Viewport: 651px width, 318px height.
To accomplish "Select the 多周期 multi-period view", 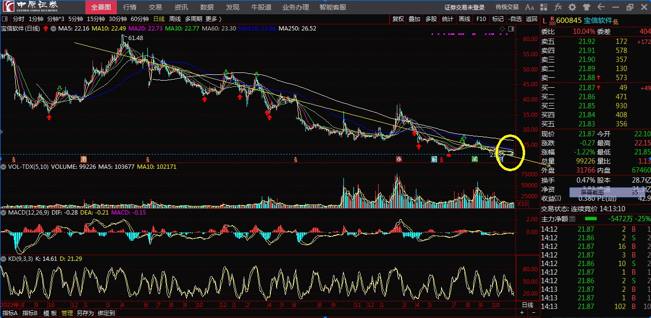I will pyautogui.click(x=193, y=19).
